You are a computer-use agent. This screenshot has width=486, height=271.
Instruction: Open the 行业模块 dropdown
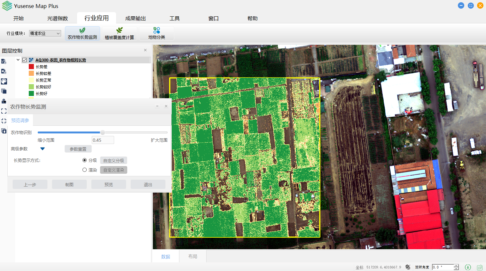(x=45, y=33)
